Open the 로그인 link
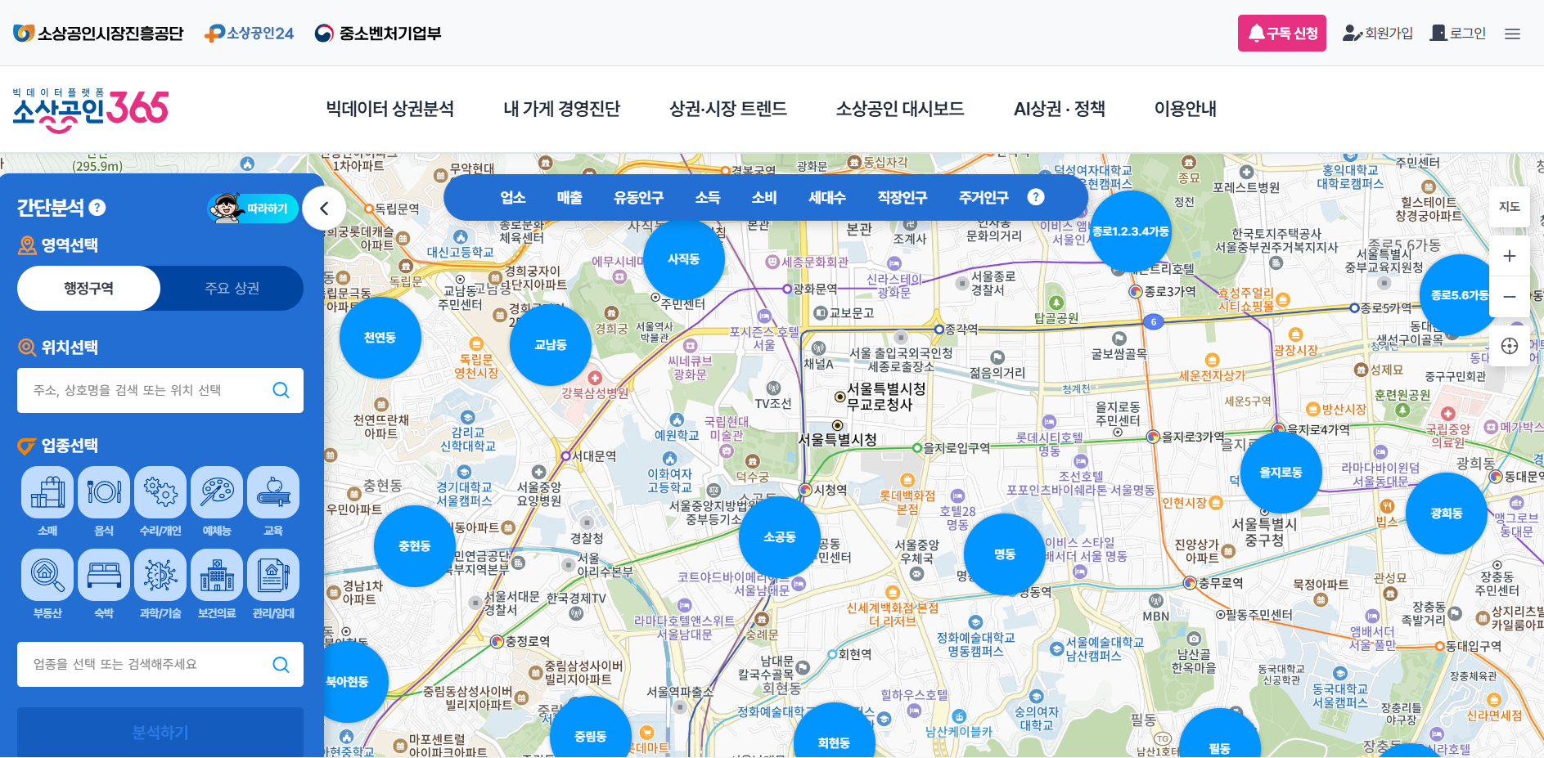The height and width of the screenshot is (758, 1544). pyautogui.click(x=1458, y=34)
